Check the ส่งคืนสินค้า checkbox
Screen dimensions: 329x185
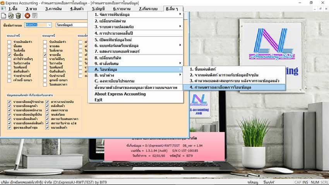coord(9,72)
